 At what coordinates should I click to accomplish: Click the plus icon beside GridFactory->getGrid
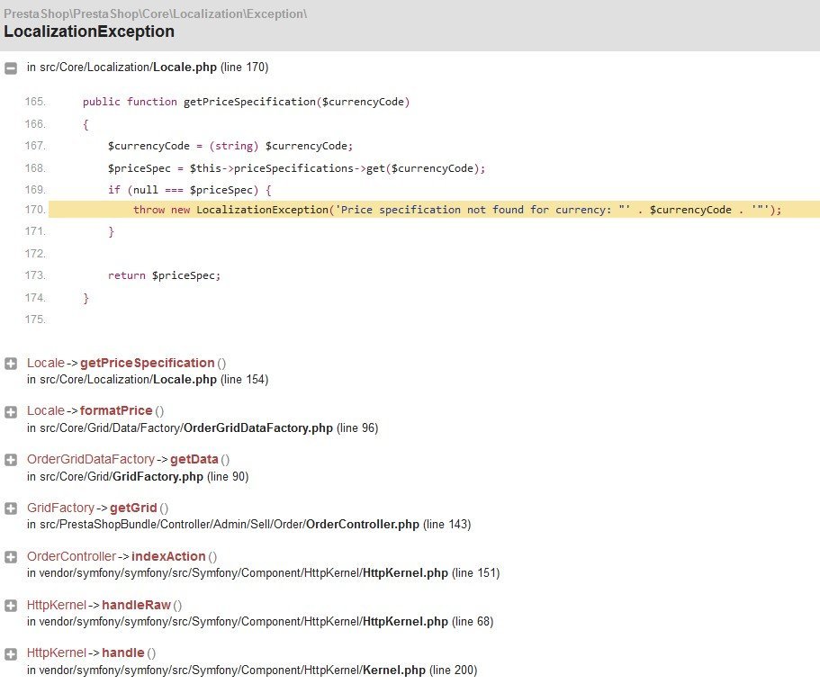point(11,508)
